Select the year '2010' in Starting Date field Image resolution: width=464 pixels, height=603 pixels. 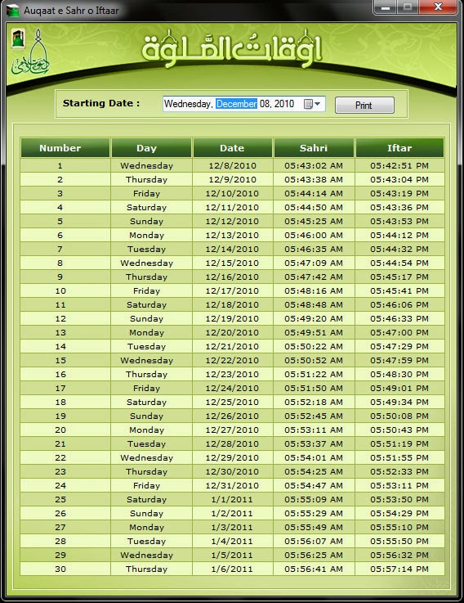click(x=284, y=104)
